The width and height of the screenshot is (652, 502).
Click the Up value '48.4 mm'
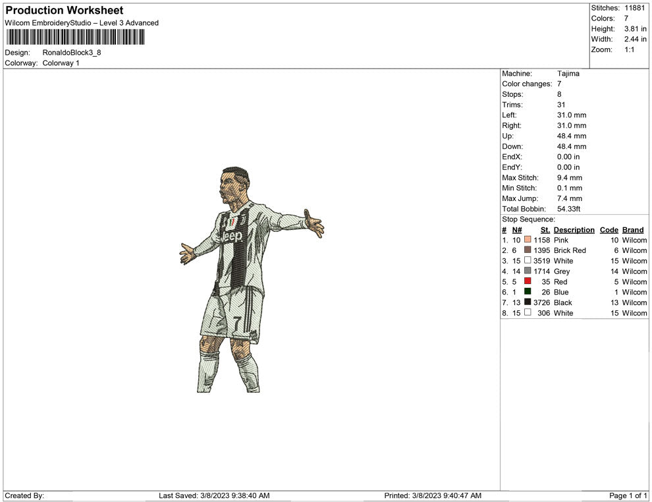coord(572,136)
